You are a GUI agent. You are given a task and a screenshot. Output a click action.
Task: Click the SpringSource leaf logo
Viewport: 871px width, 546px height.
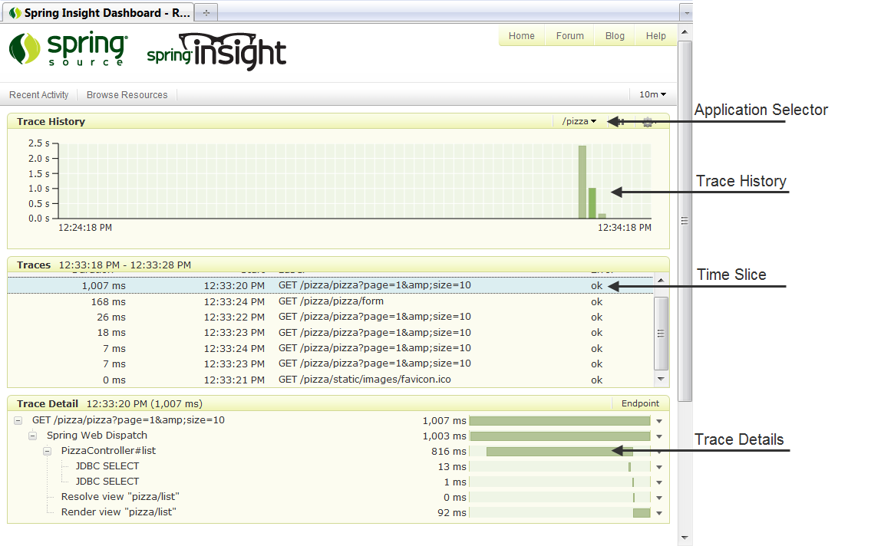tap(24, 49)
